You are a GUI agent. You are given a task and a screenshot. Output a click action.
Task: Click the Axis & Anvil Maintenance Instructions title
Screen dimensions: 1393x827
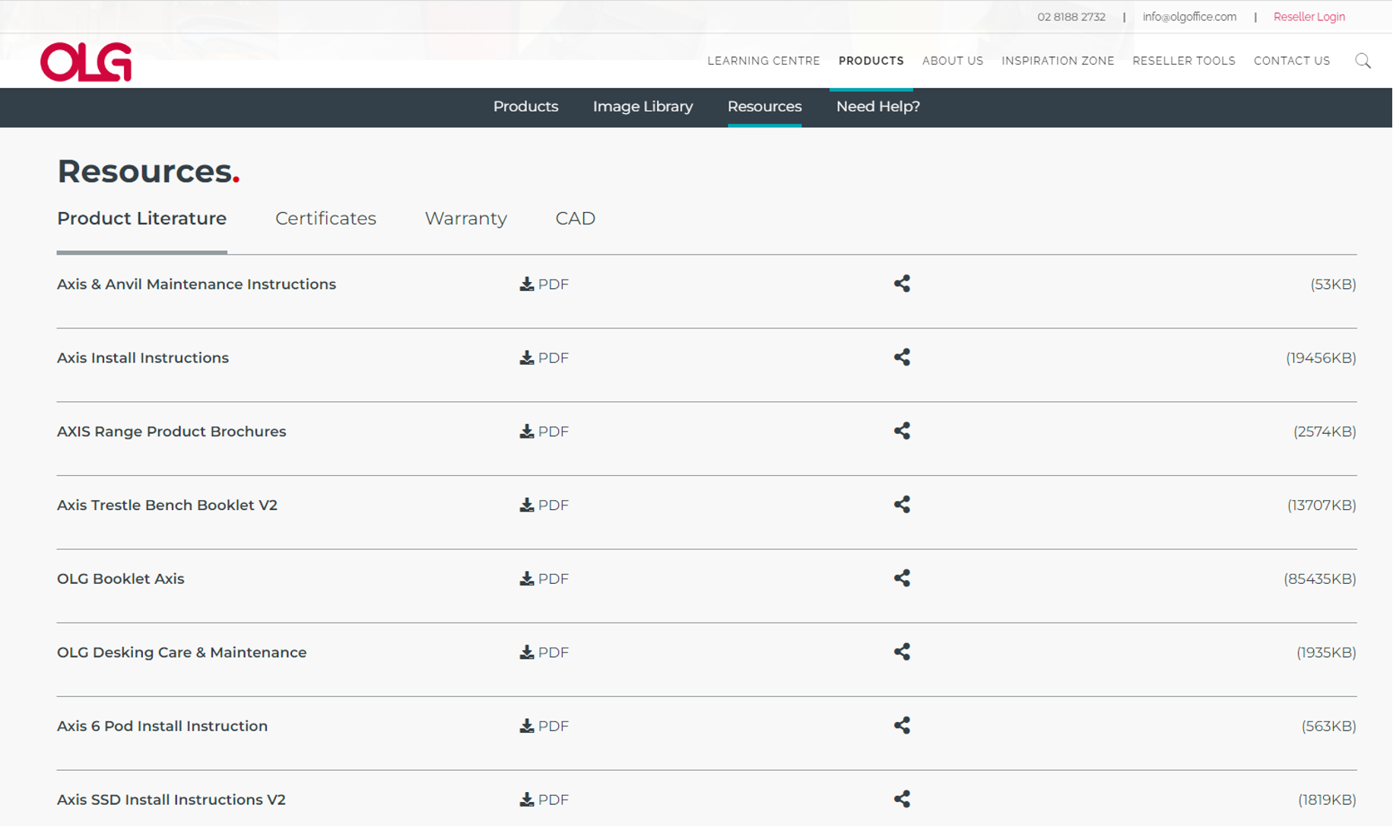196,284
